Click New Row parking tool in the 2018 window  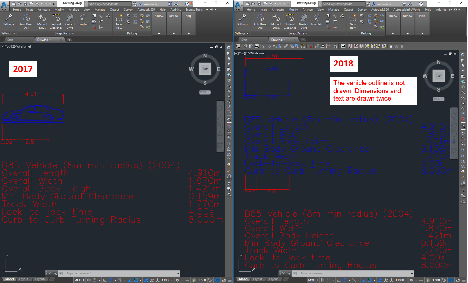tap(353, 22)
